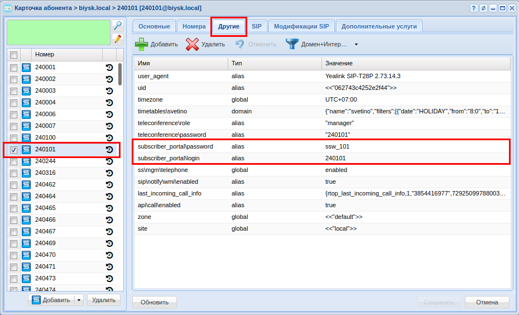Screen dimensions: 519x315
Task: Check the box for number 240244
Action: coord(13,161)
